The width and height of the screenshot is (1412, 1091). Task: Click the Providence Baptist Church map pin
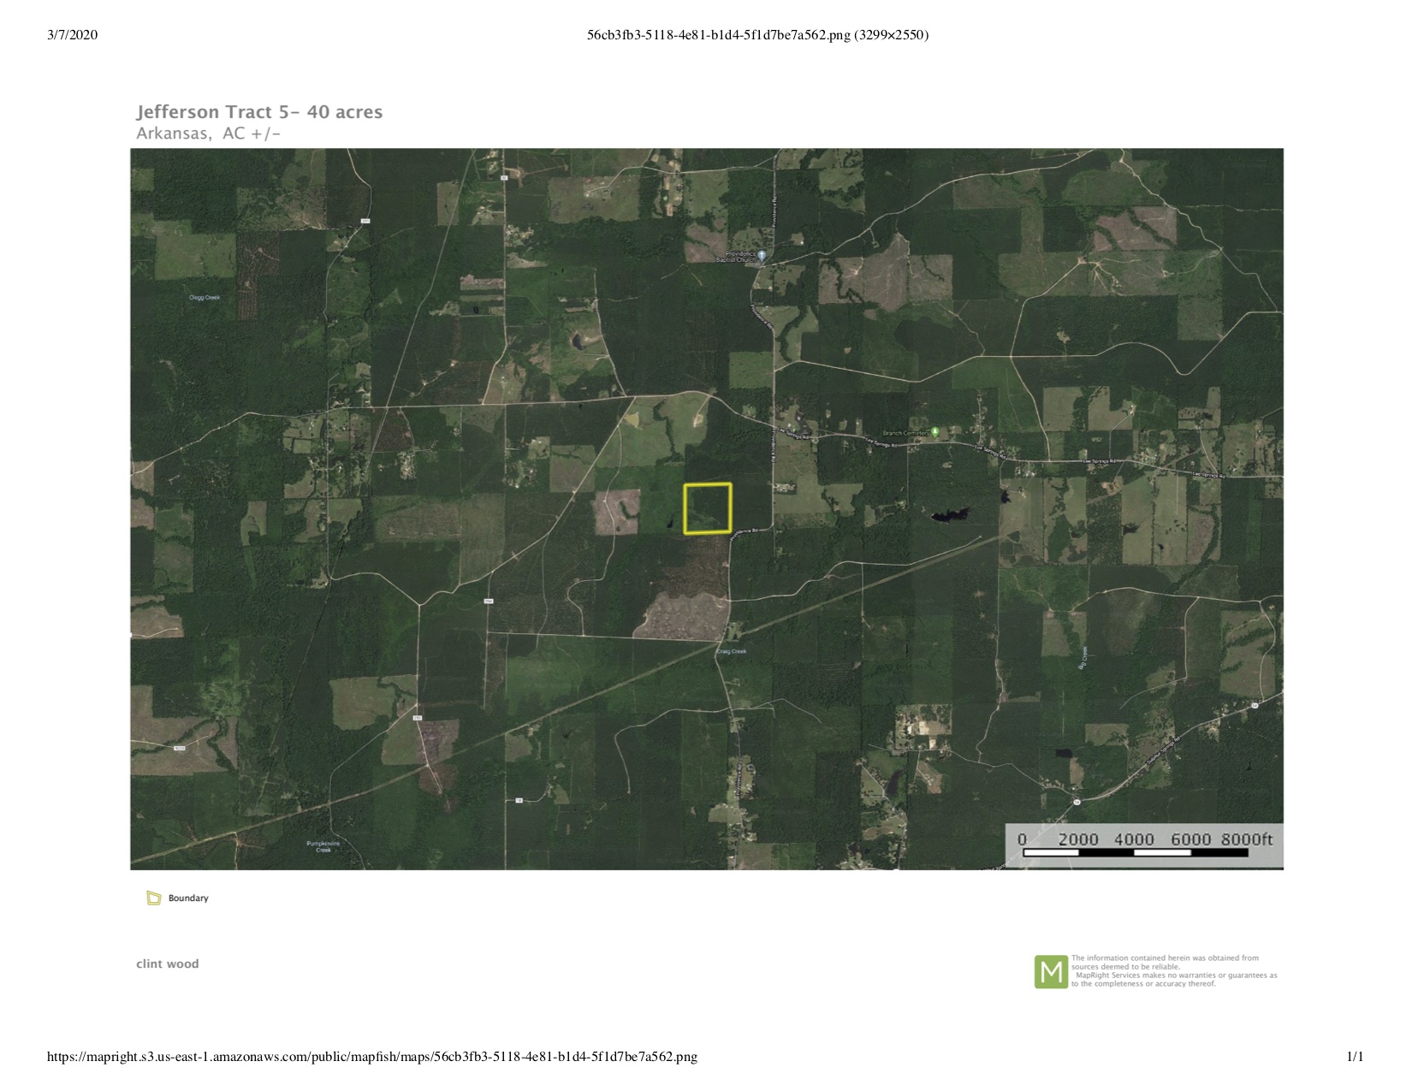pyautogui.click(x=762, y=255)
